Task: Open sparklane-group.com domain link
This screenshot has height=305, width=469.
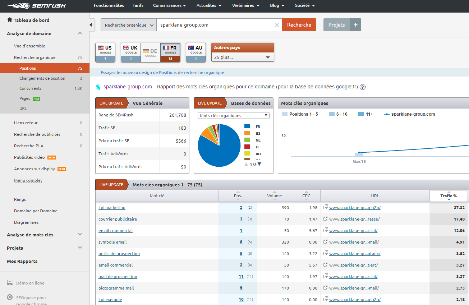Action: pyautogui.click(x=128, y=87)
